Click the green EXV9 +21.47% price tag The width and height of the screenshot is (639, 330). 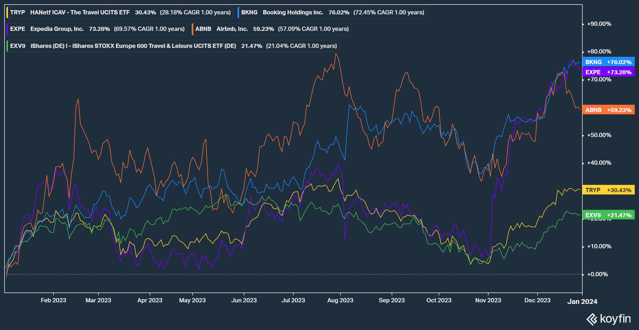[x=608, y=215]
